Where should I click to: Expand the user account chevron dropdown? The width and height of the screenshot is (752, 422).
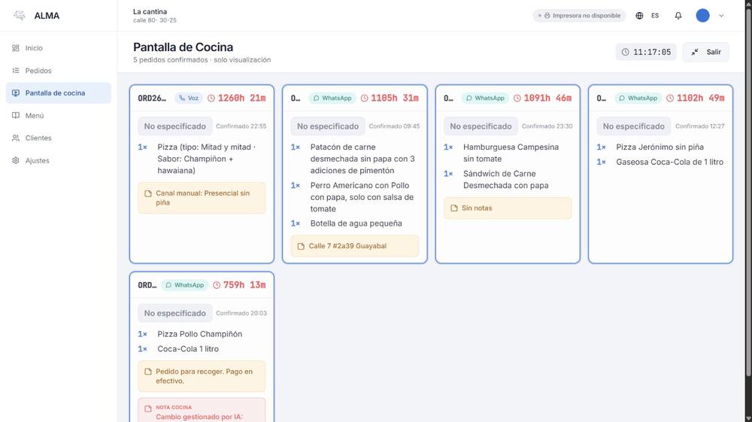click(721, 16)
